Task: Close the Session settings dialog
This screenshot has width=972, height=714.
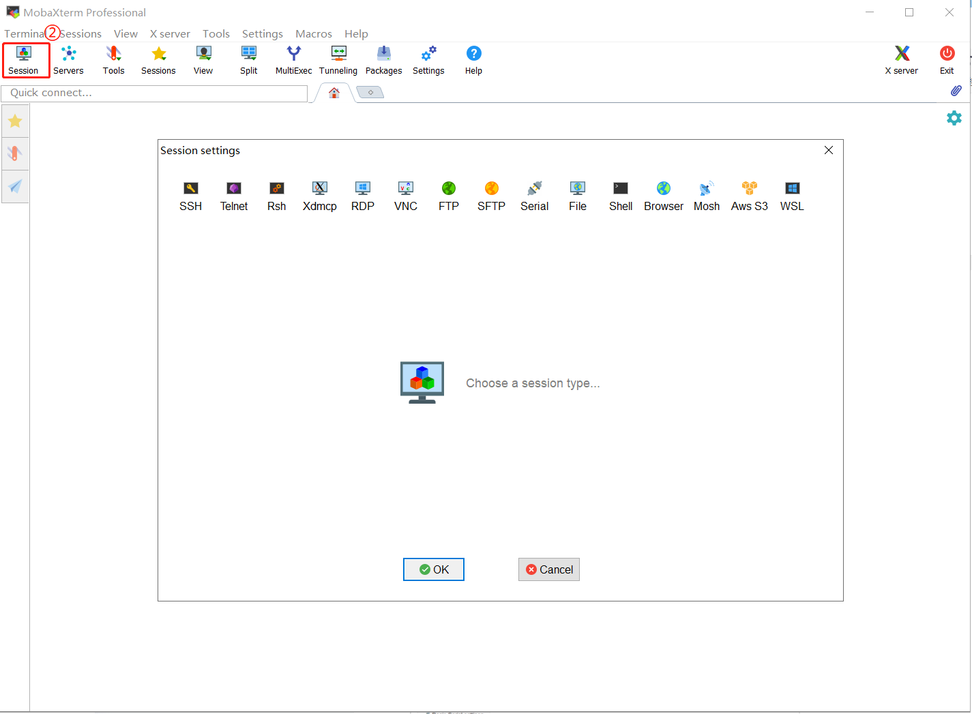Action: [829, 150]
